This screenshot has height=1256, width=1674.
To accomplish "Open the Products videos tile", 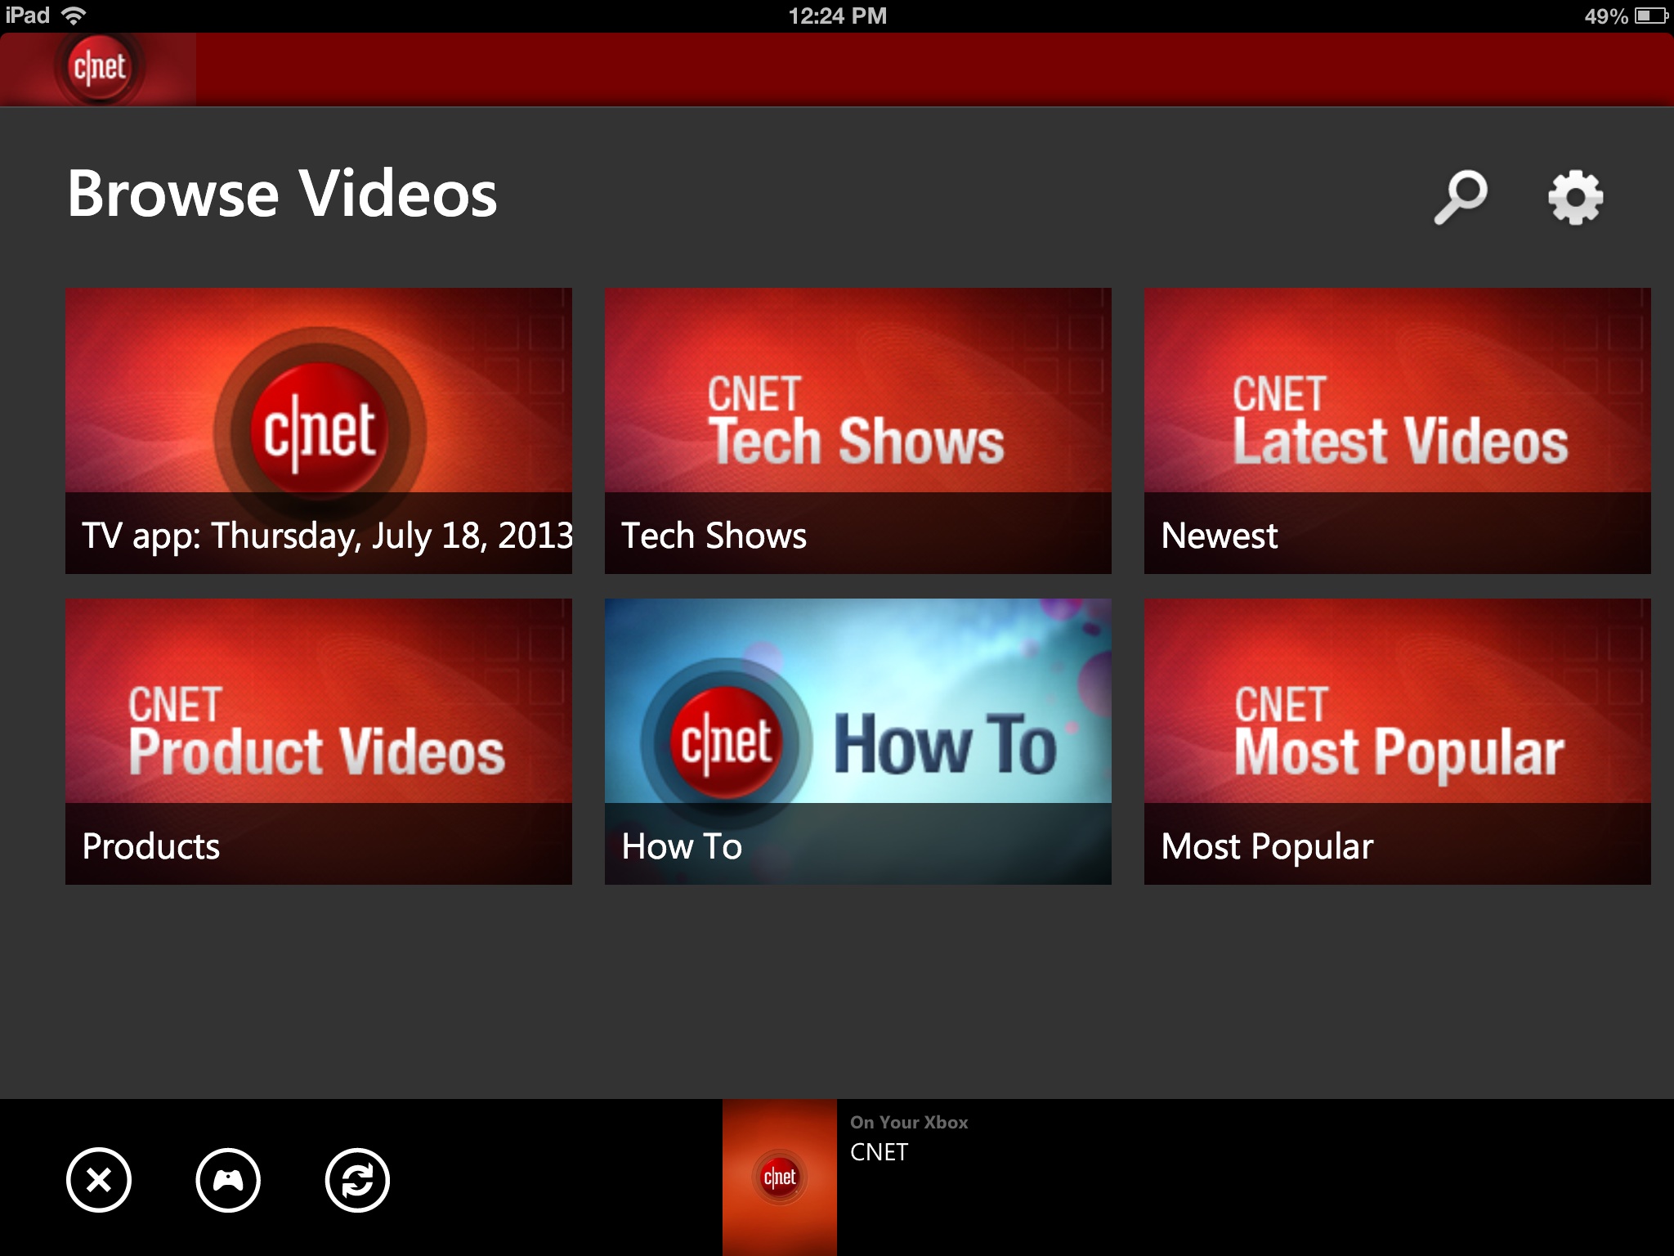I will coord(319,742).
